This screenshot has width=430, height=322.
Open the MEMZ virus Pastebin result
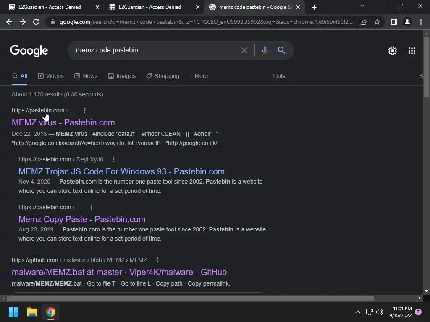pyautogui.click(x=63, y=122)
